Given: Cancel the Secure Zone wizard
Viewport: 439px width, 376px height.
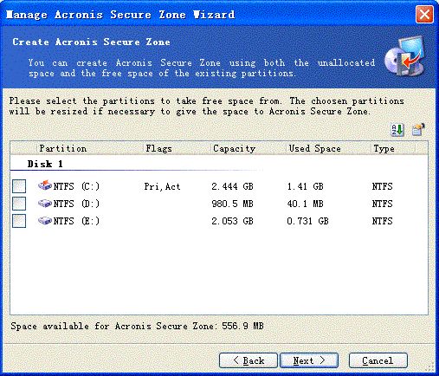Looking at the screenshot, I should [x=378, y=360].
